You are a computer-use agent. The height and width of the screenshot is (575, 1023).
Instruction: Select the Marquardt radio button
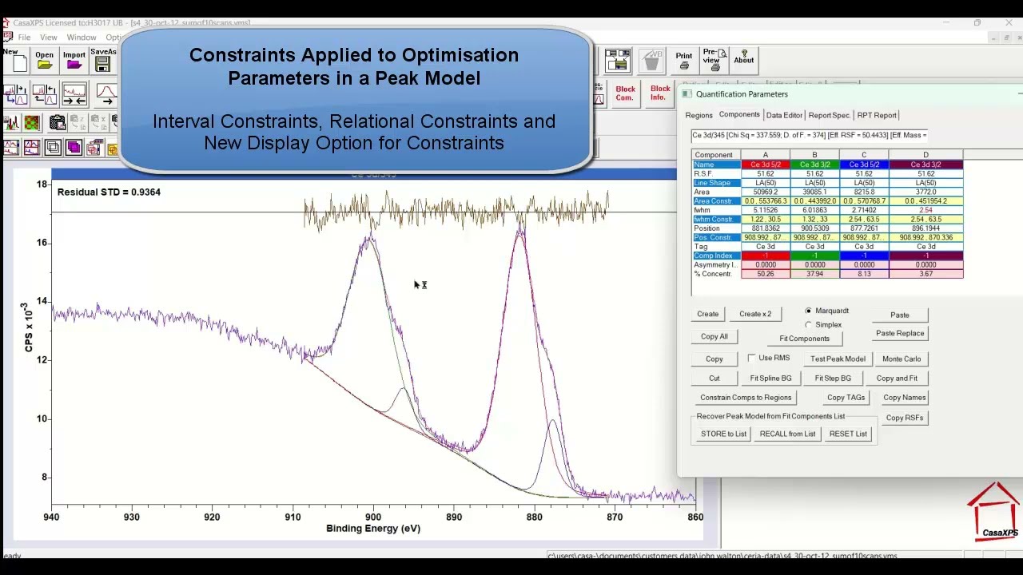[808, 311]
